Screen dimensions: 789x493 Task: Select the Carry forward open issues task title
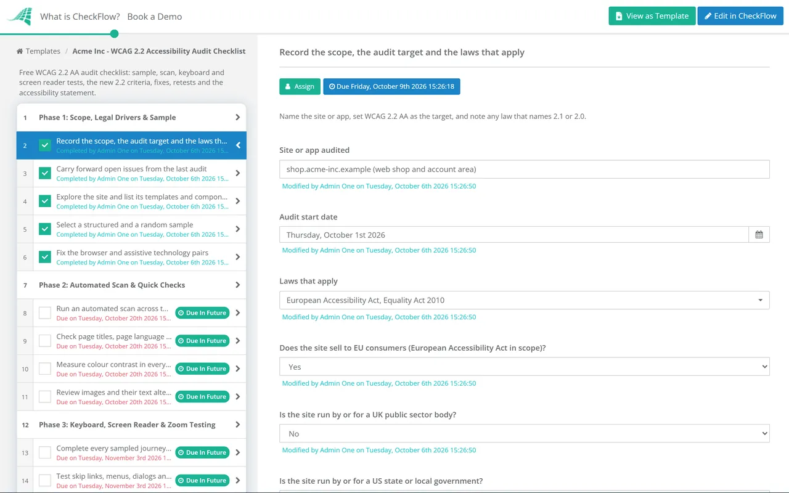131,169
